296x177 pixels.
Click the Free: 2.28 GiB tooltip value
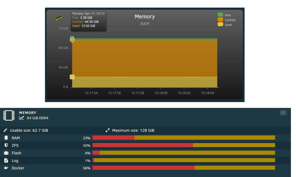point(82,18)
